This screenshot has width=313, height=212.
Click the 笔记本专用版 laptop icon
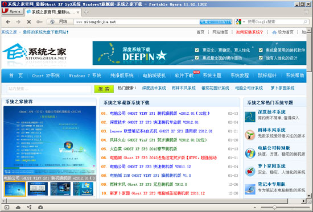[250, 189]
